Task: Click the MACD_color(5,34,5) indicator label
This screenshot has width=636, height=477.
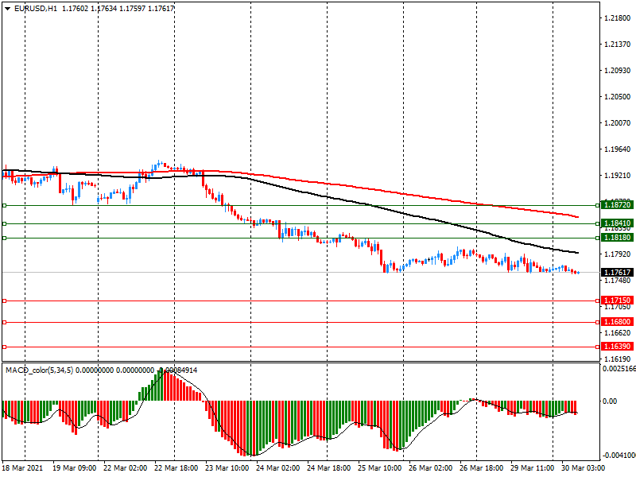Action: coord(38,370)
